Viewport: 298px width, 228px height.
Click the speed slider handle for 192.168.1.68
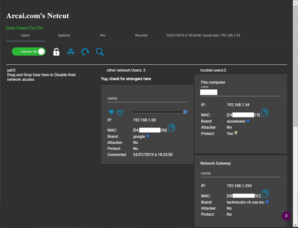185,112
